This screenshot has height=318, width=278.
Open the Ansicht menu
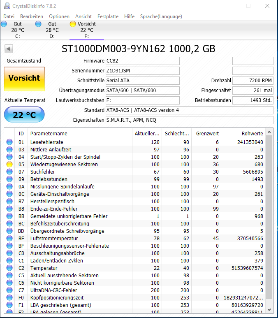pyautogui.click(x=83, y=16)
